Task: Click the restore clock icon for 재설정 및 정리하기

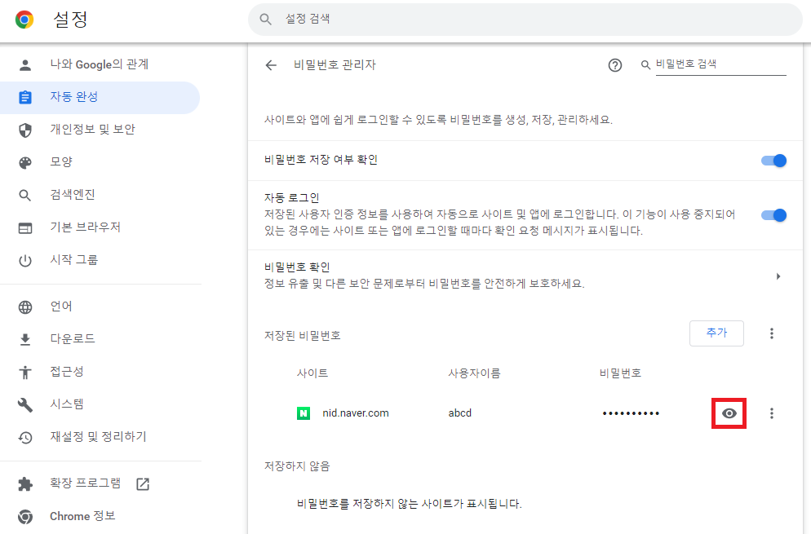Action: coord(24,438)
